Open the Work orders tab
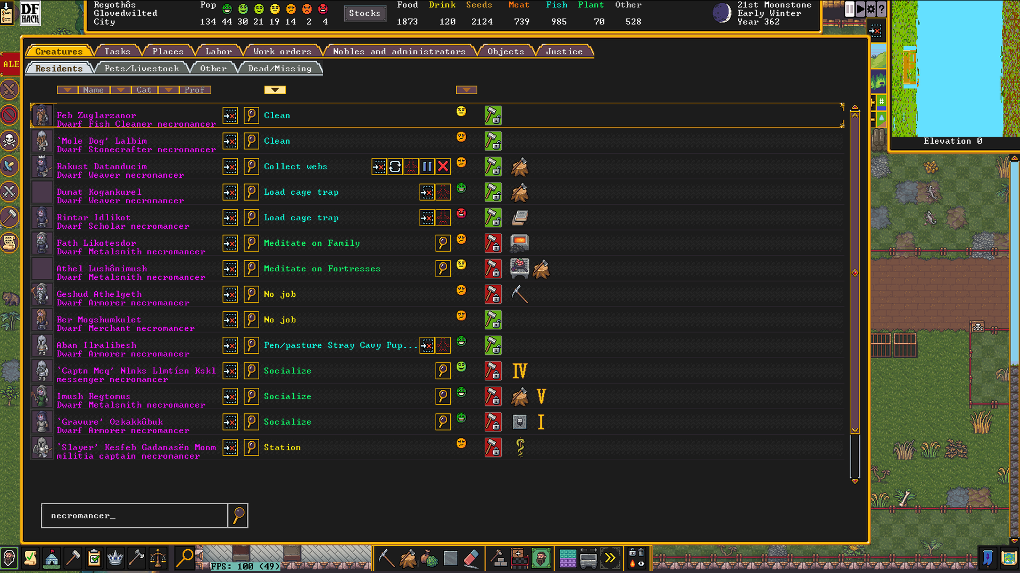The image size is (1020, 573). click(x=282, y=52)
